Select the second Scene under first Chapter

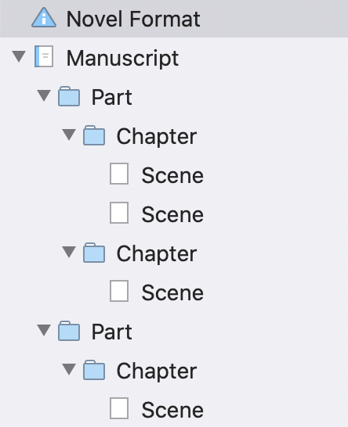point(172,214)
